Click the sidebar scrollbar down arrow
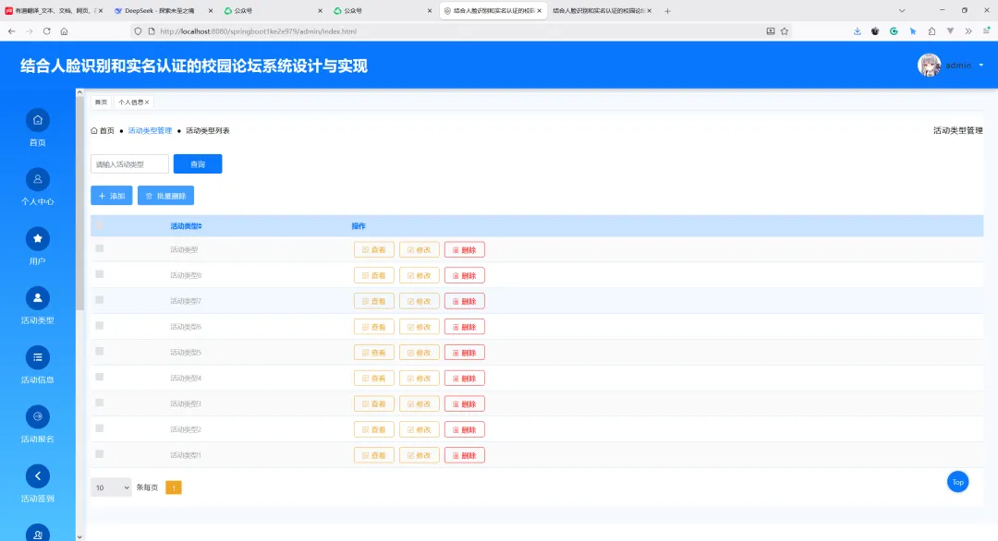 (x=79, y=536)
